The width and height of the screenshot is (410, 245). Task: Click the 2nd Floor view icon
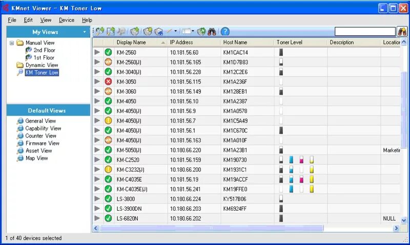coord(29,50)
